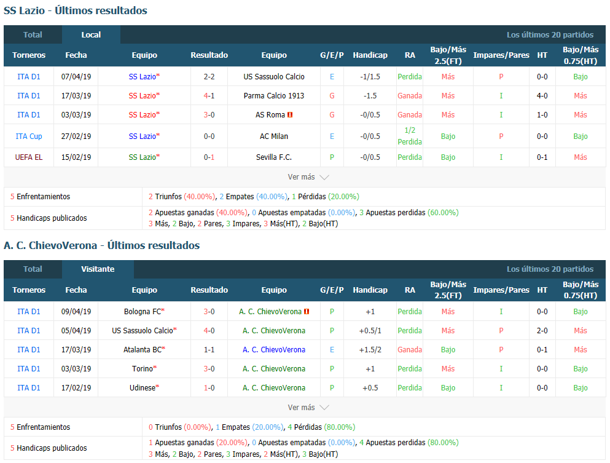Click result 4-1 versus Parma
Screen dimensions: 610x463
click(x=209, y=96)
